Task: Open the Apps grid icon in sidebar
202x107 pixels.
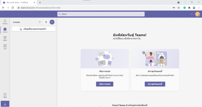Action: click(x=5, y=47)
